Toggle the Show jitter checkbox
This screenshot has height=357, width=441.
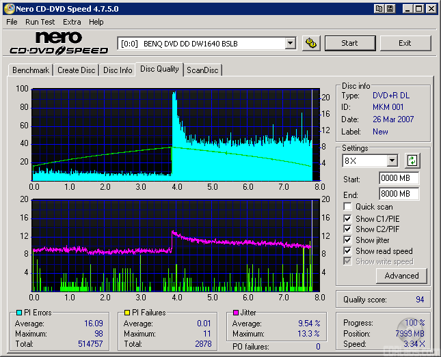tap(348, 240)
